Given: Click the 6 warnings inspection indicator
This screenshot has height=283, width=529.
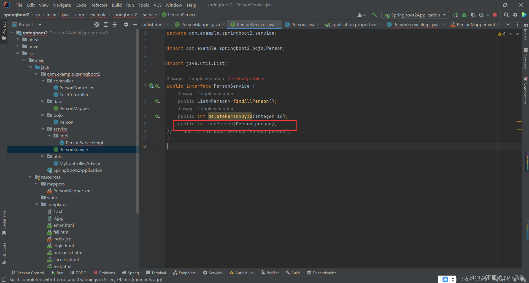Looking at the screenshot, I should tap(502, 34).
